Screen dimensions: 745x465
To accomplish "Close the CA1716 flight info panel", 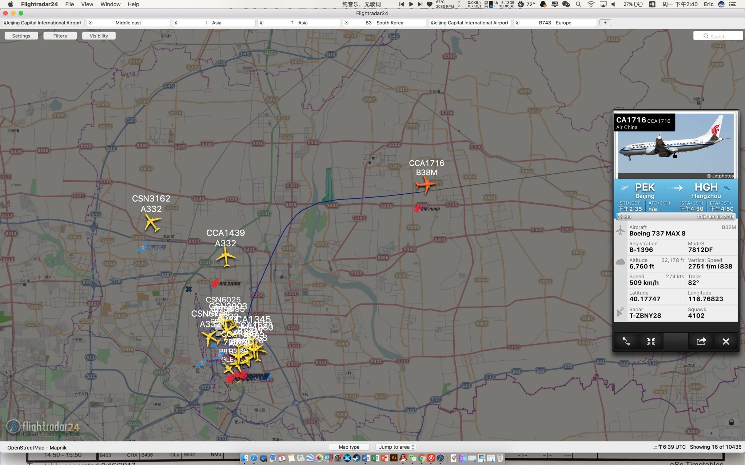I will click(726, 341).
